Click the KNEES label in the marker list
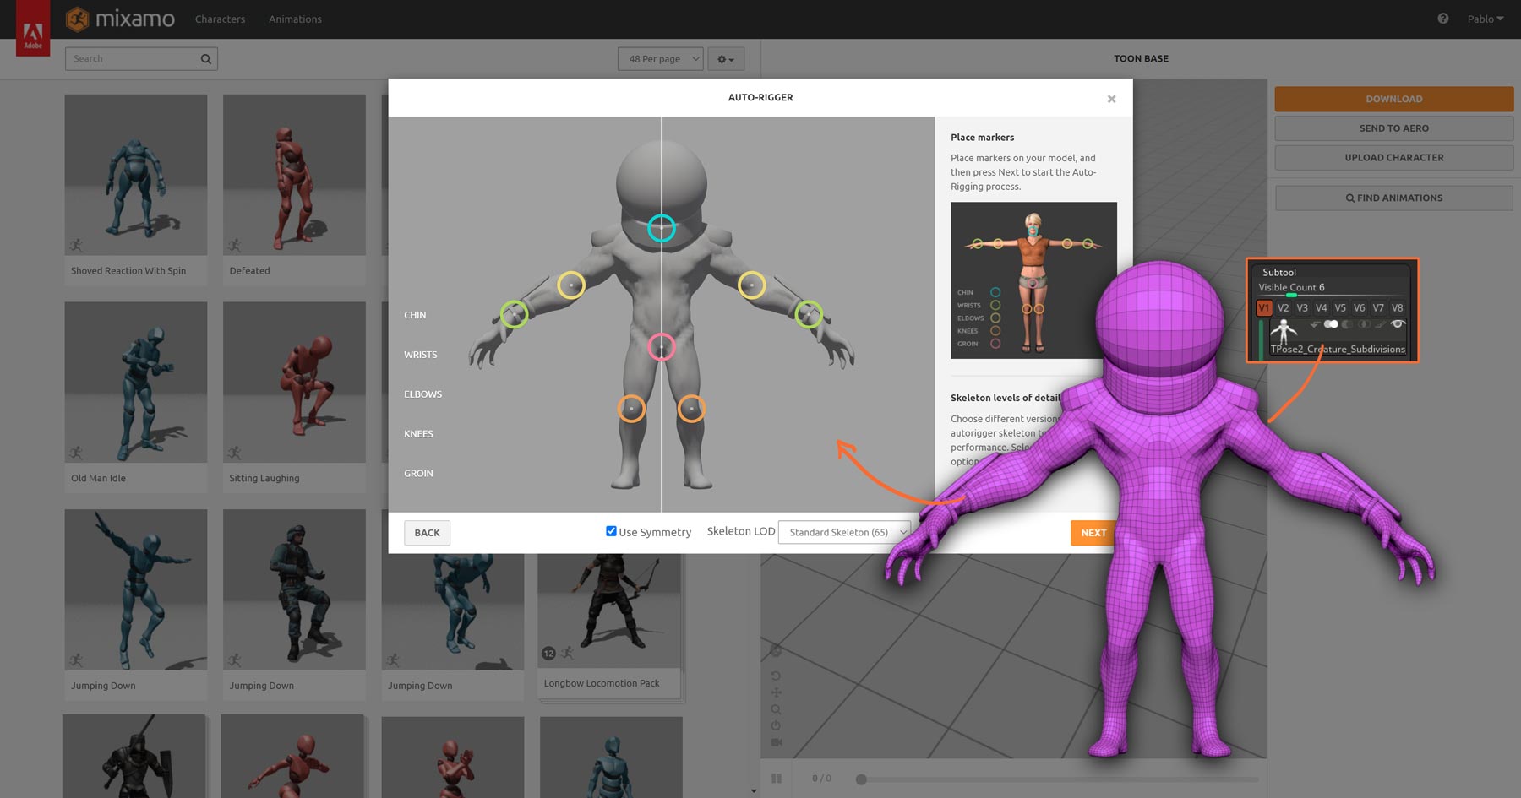The height and width of the screenshot is (798, 1521). 418,434
